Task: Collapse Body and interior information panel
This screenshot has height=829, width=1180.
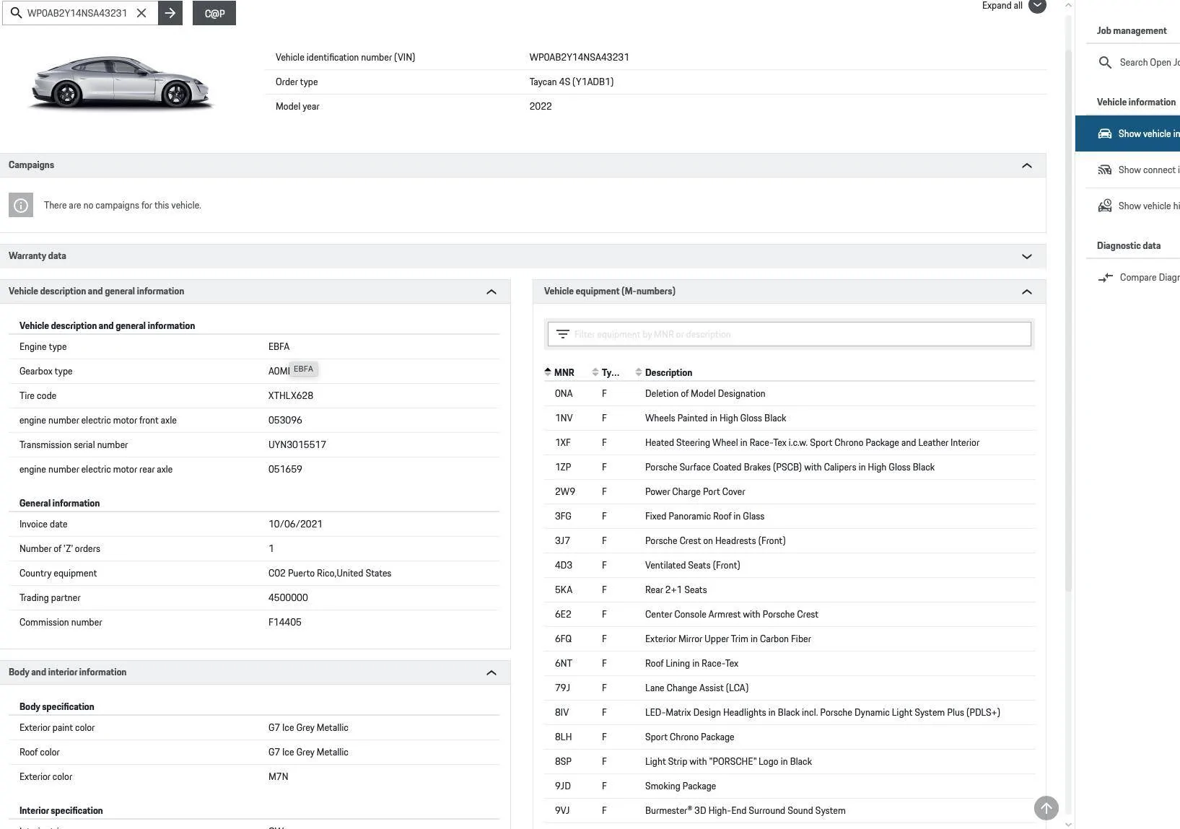Action: click(491, 672)
